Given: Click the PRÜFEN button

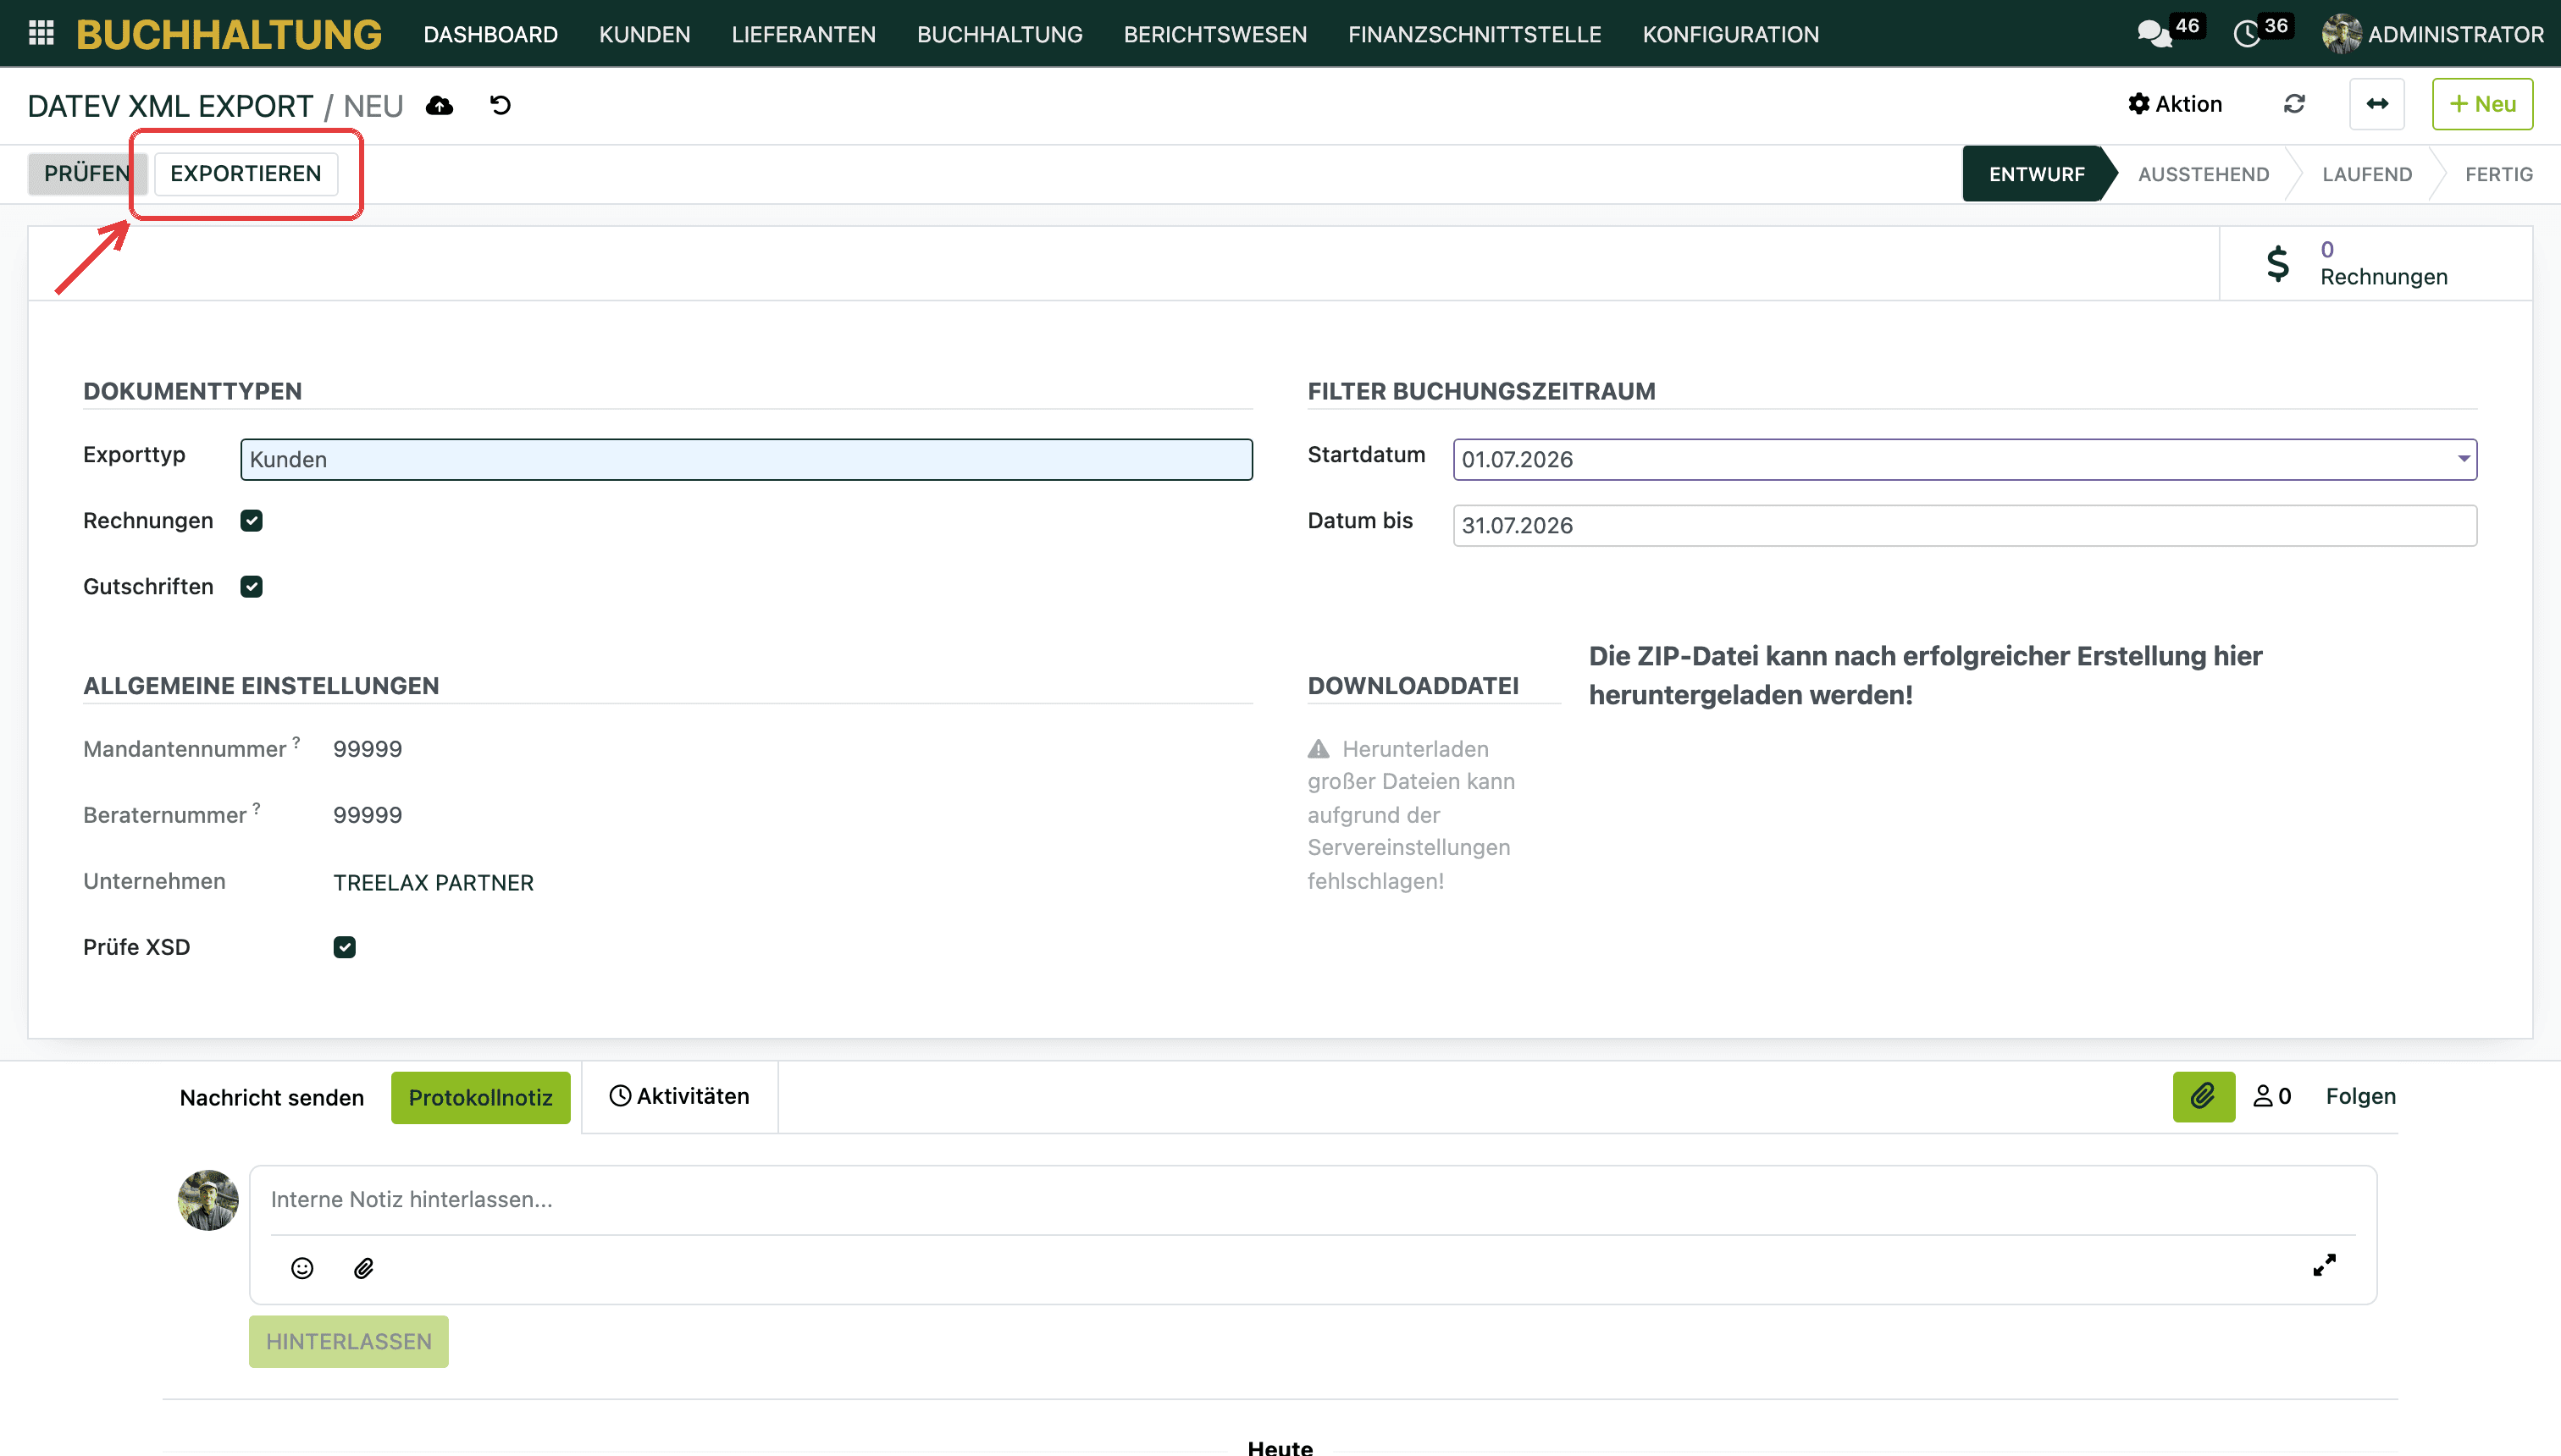Looking at the screenshot, I should 87,174.
